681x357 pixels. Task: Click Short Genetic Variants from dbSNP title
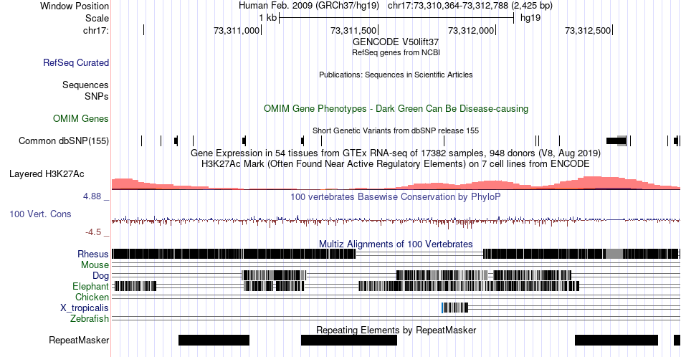click(396, 130)
